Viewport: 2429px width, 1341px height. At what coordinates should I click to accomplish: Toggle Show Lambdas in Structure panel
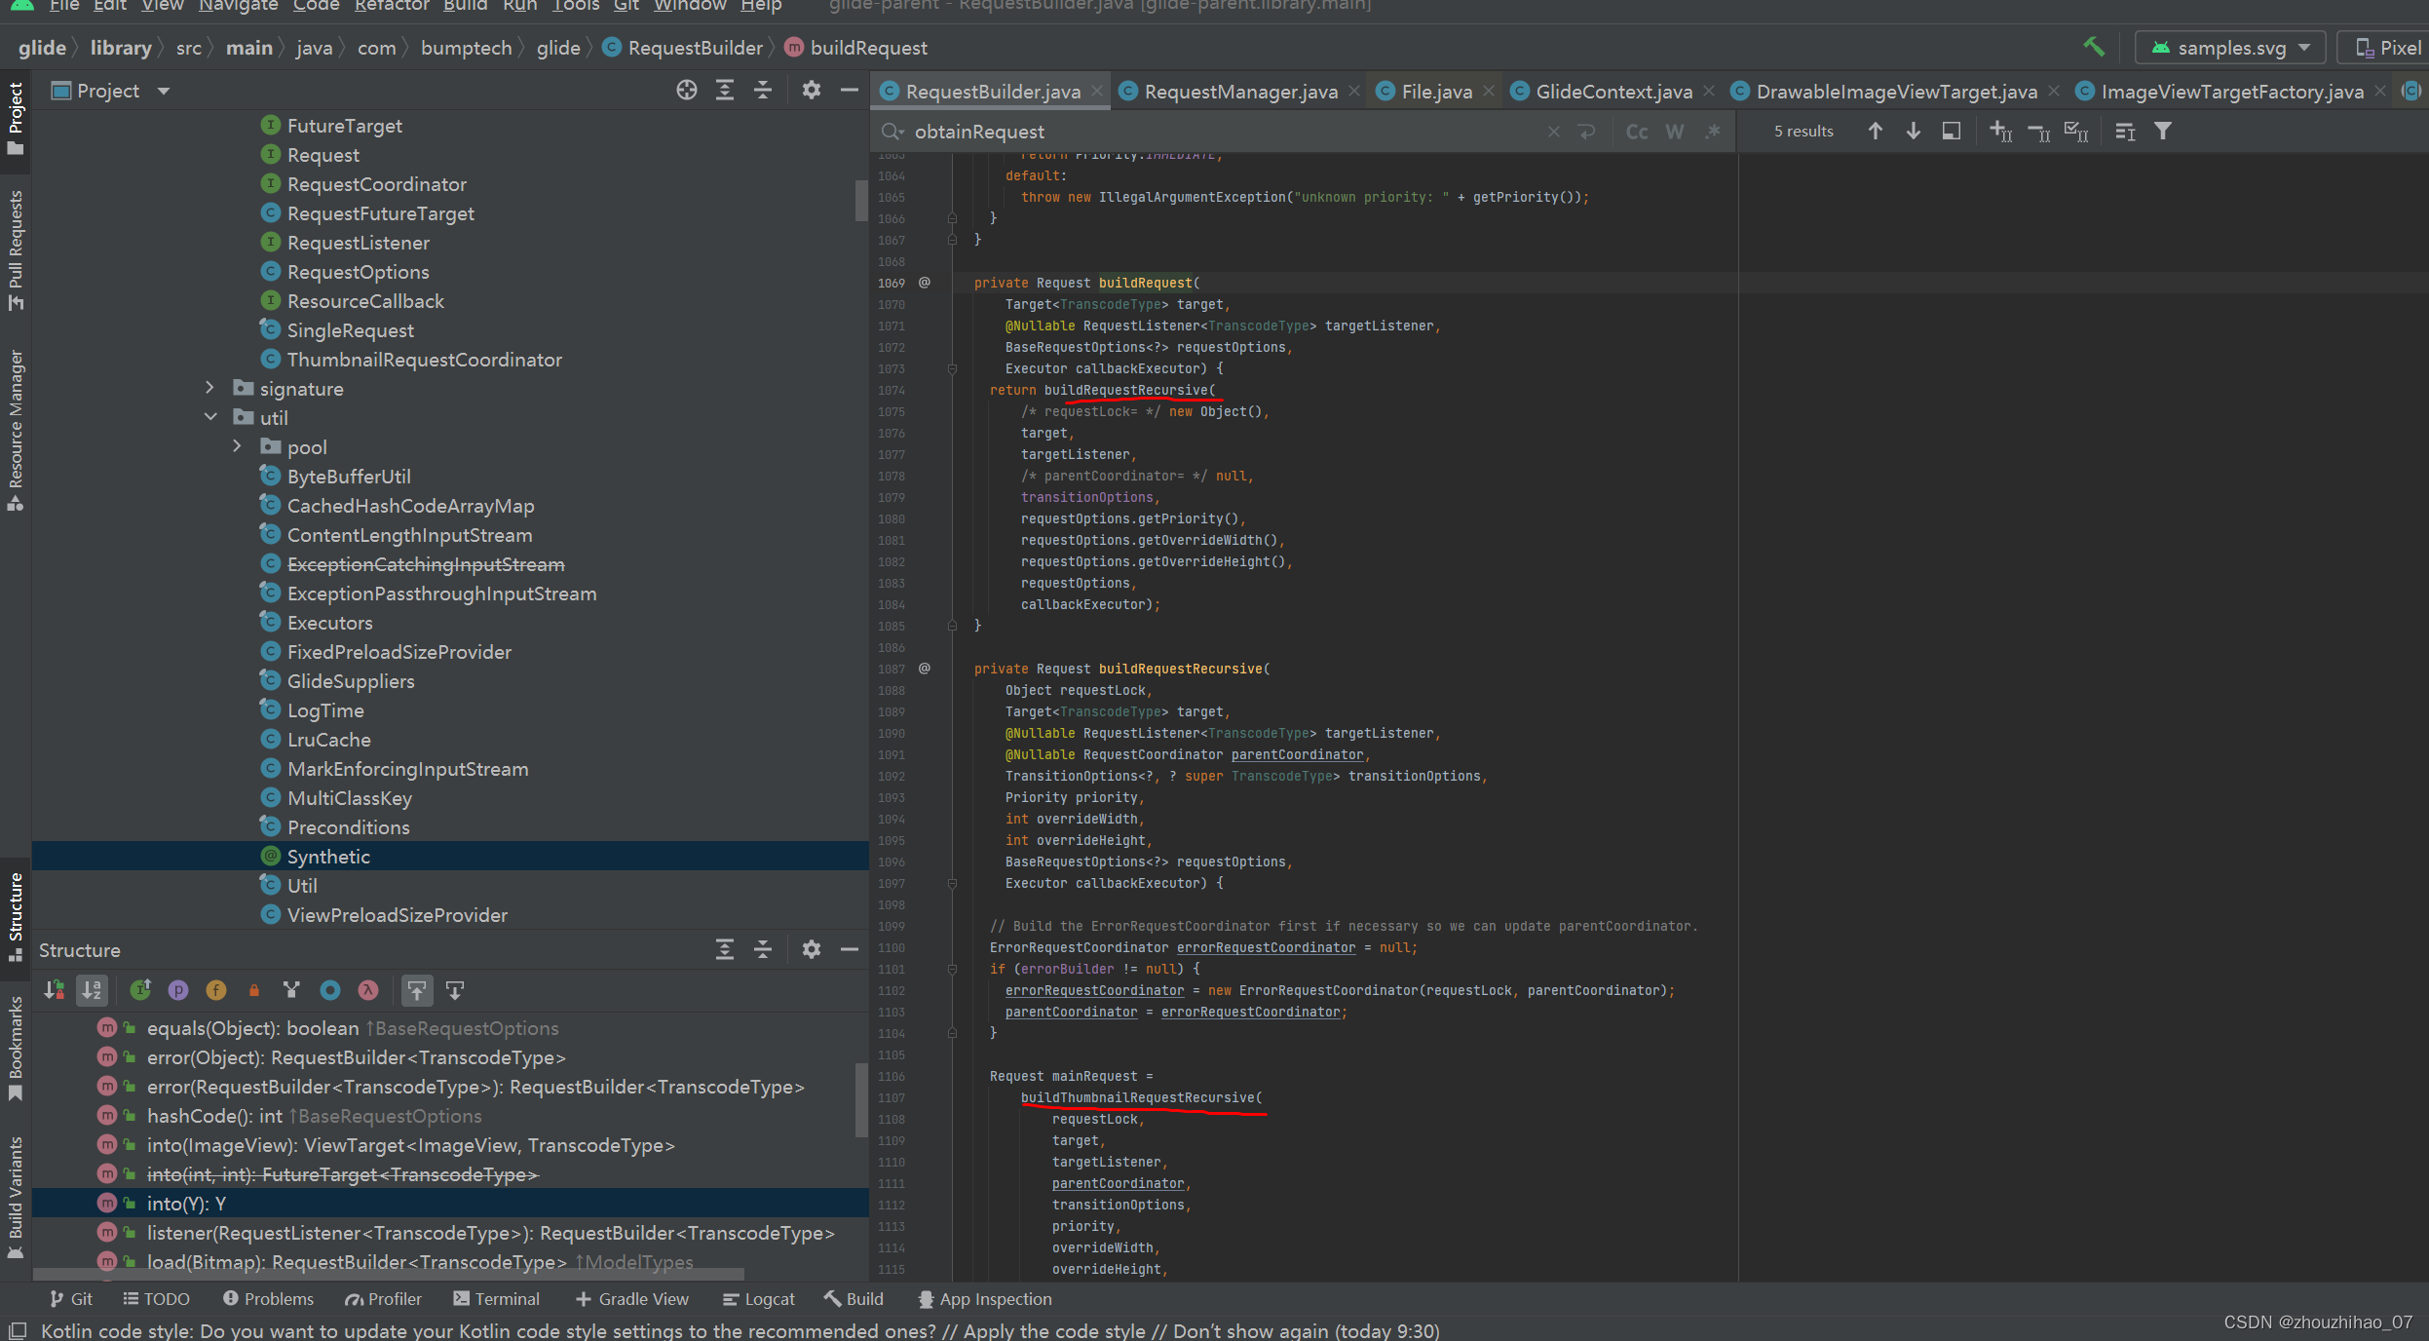pyautogui.click(x=368, y=990)
